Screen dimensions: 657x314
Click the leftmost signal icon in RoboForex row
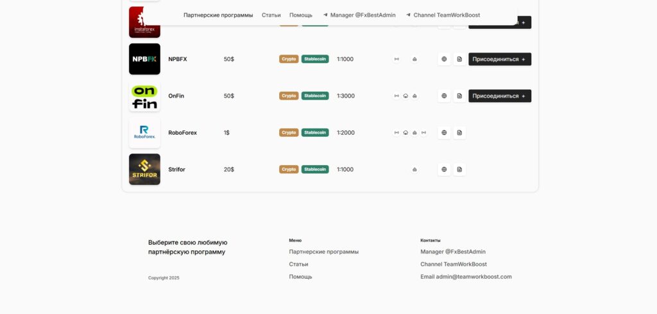coord(397,133)
